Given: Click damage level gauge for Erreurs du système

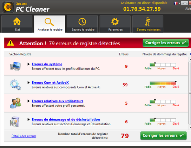Looking at the screenshot, I should coord(163,65).
